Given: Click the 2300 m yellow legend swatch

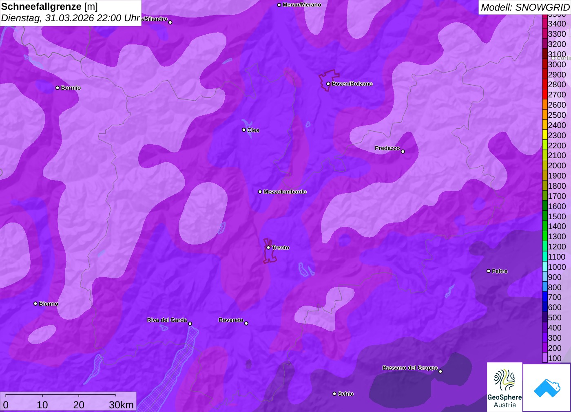Looking at the screenshot, I should (545, 135).
